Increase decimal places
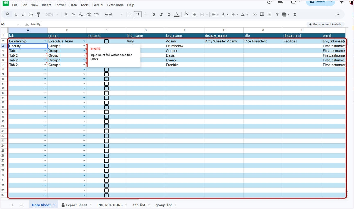The height and width of the screenshot is (209, 354). tap(88, 14)
